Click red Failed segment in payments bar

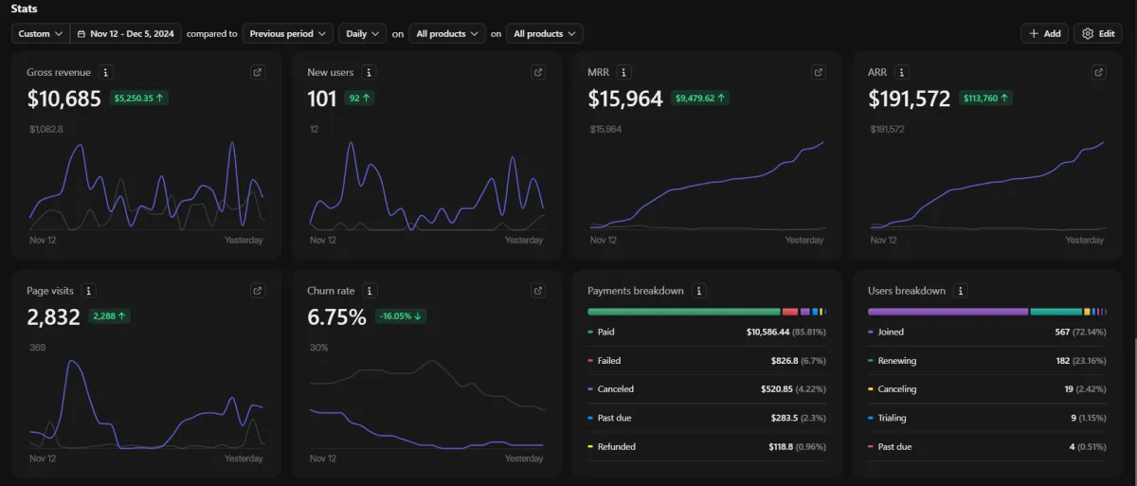[790, 311]
